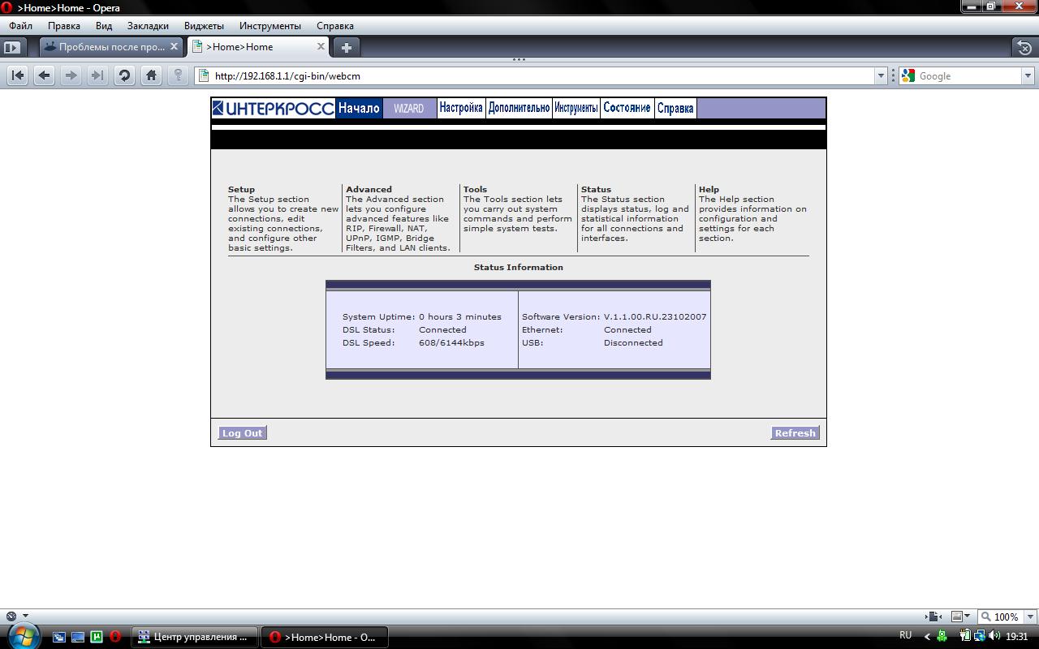Click the Home icon in the toolbar
The height and width of the screenshot is (649, 1039).
[151, 75]
